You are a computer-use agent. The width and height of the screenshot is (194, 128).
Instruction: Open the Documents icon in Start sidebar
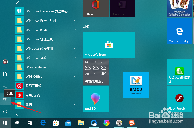pos(5,74)
